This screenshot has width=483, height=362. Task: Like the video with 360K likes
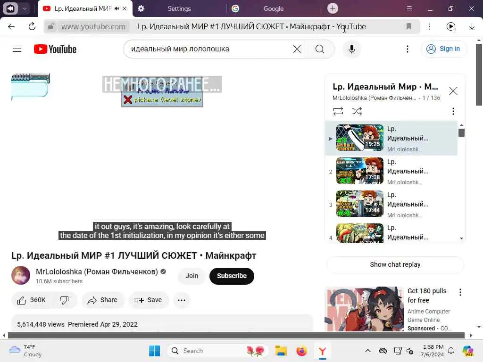tap(32, 300)
